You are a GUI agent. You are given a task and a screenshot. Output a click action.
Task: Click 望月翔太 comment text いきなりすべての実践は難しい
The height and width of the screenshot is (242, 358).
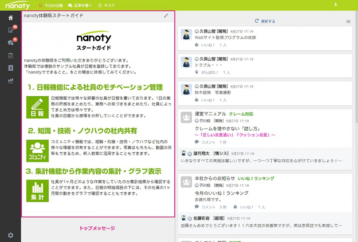261,161
